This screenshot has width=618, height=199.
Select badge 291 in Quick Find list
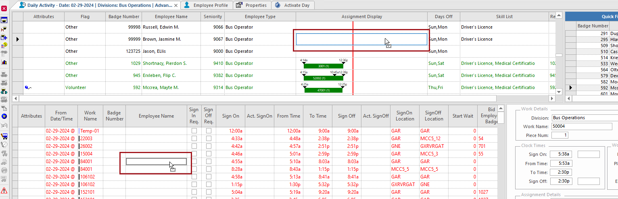click(592, 34)
